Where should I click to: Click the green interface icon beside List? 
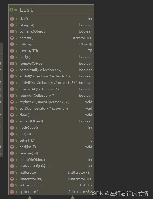11,10
